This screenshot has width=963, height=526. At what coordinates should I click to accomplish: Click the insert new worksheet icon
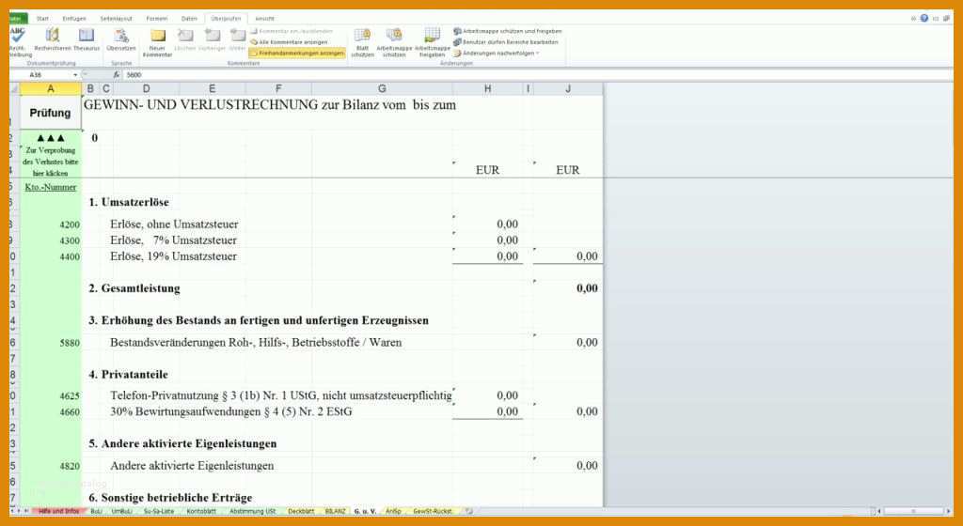[x=468, y=511]
